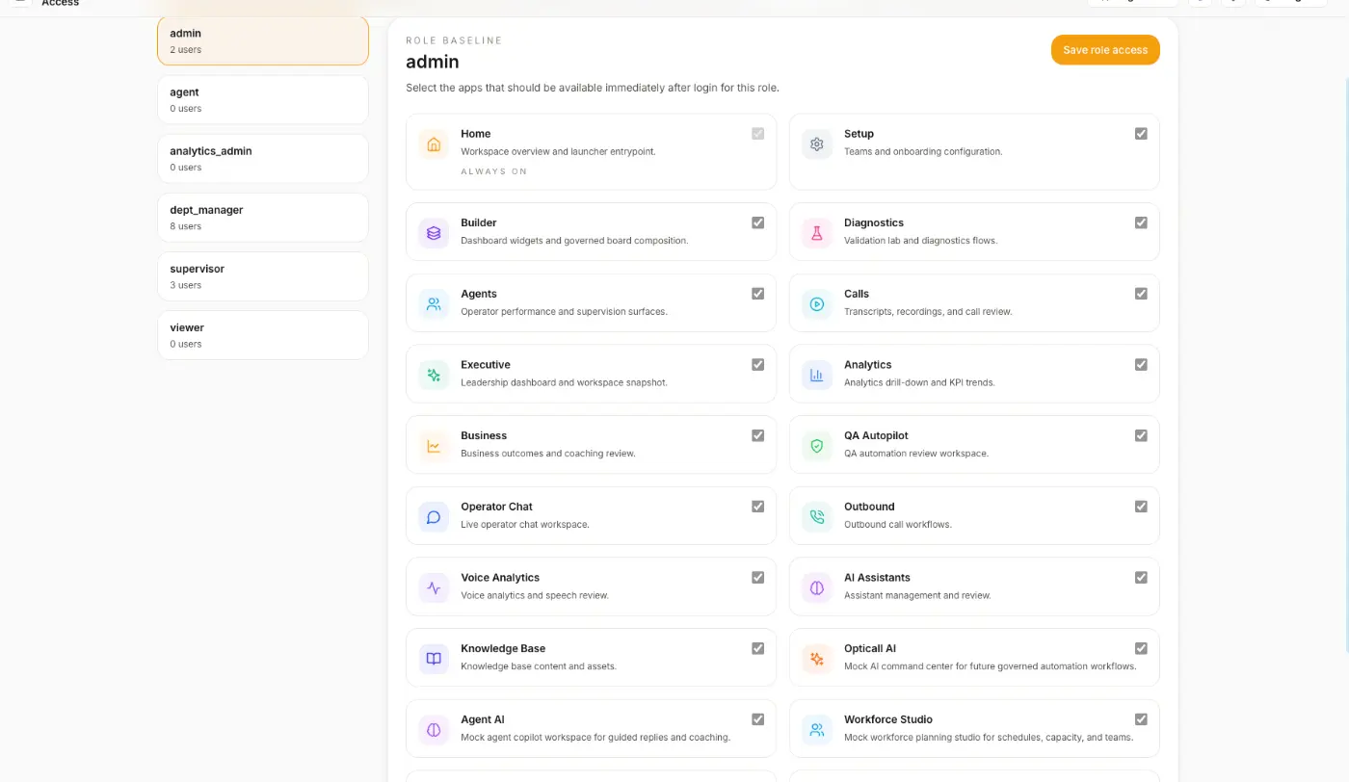The image size is (1349, 782).
Task: Switch to the dept_manager role
Action: 263,218
